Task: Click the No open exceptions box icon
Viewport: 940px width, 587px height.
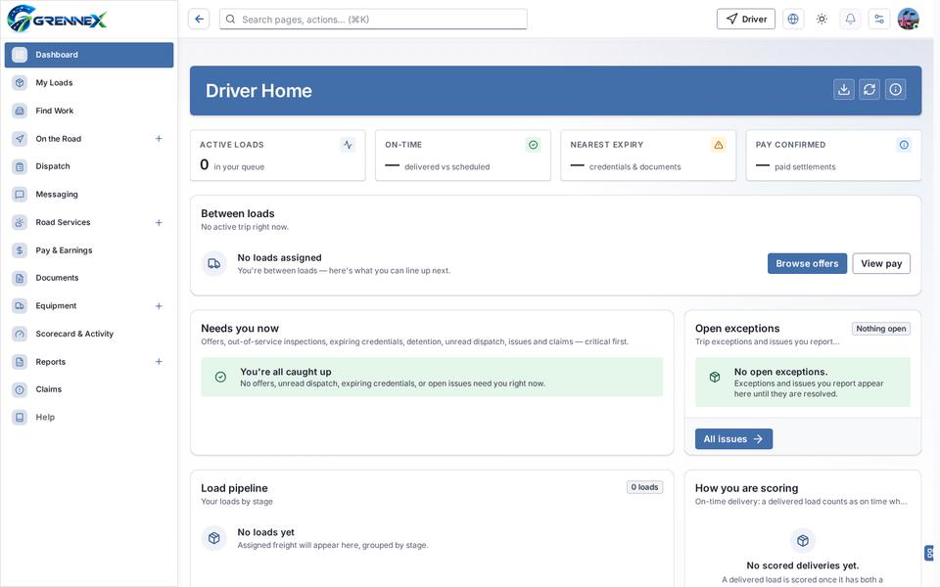Action: tap(715, 377)
